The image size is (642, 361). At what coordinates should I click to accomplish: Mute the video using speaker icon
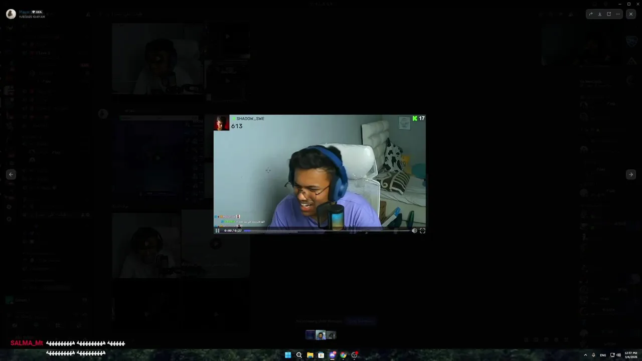[414, 231]
